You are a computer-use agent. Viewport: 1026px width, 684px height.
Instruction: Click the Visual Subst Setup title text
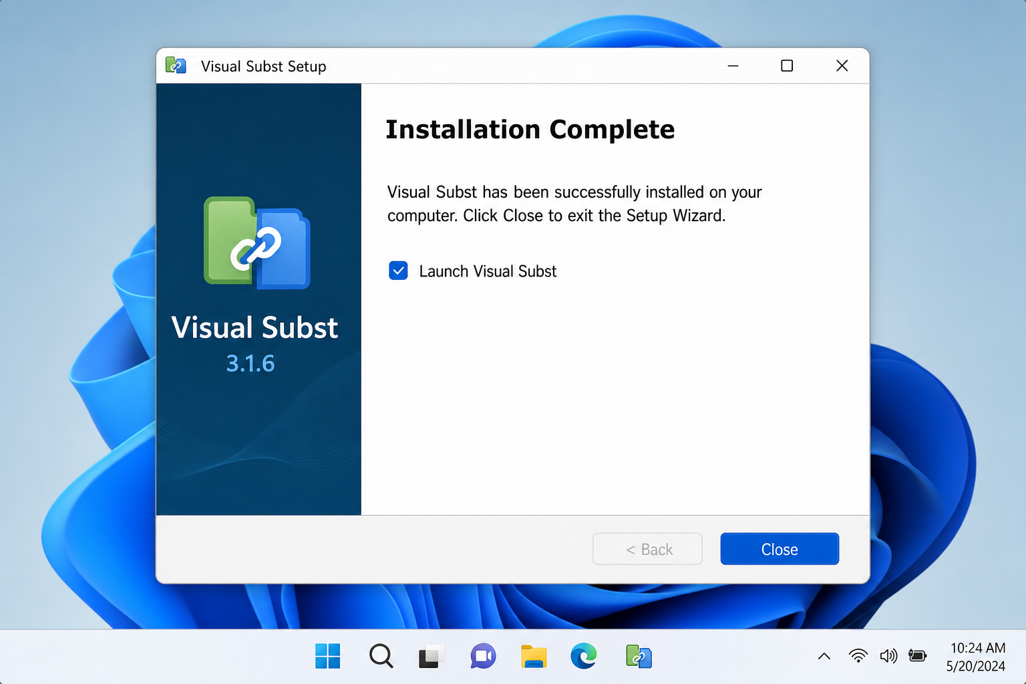coord(264,66)
